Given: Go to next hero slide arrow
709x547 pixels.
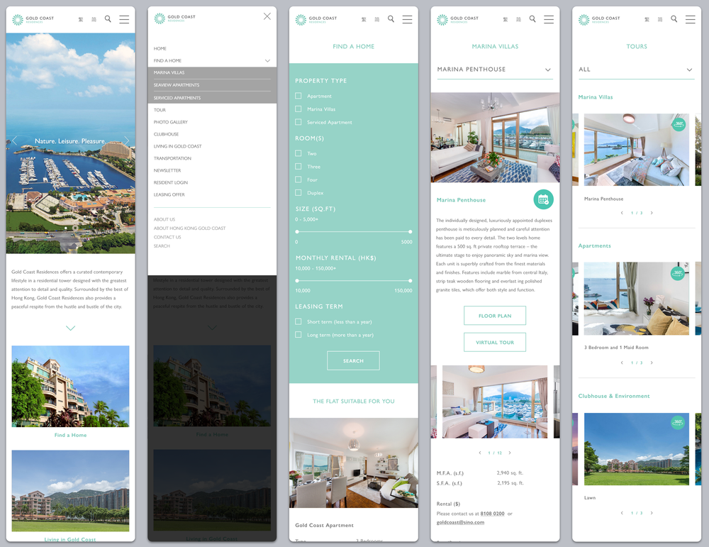Looking at the screenshot, I should 127,140.
